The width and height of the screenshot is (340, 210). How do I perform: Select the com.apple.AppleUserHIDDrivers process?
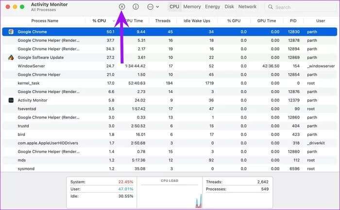click(170, 143)
